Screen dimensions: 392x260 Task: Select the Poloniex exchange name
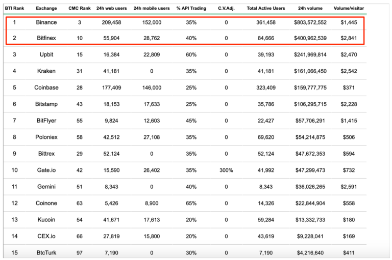pyautogui.click(x=46, y=137)
